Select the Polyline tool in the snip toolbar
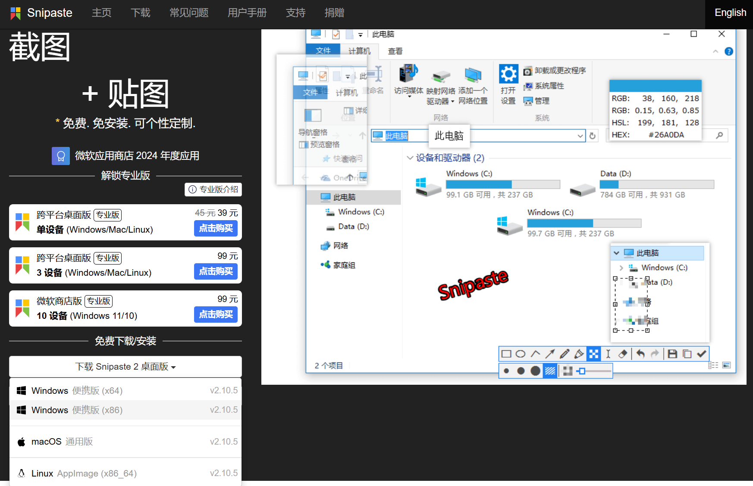The height and width of the screenshot is (486, 753). (x=535, y=354)
